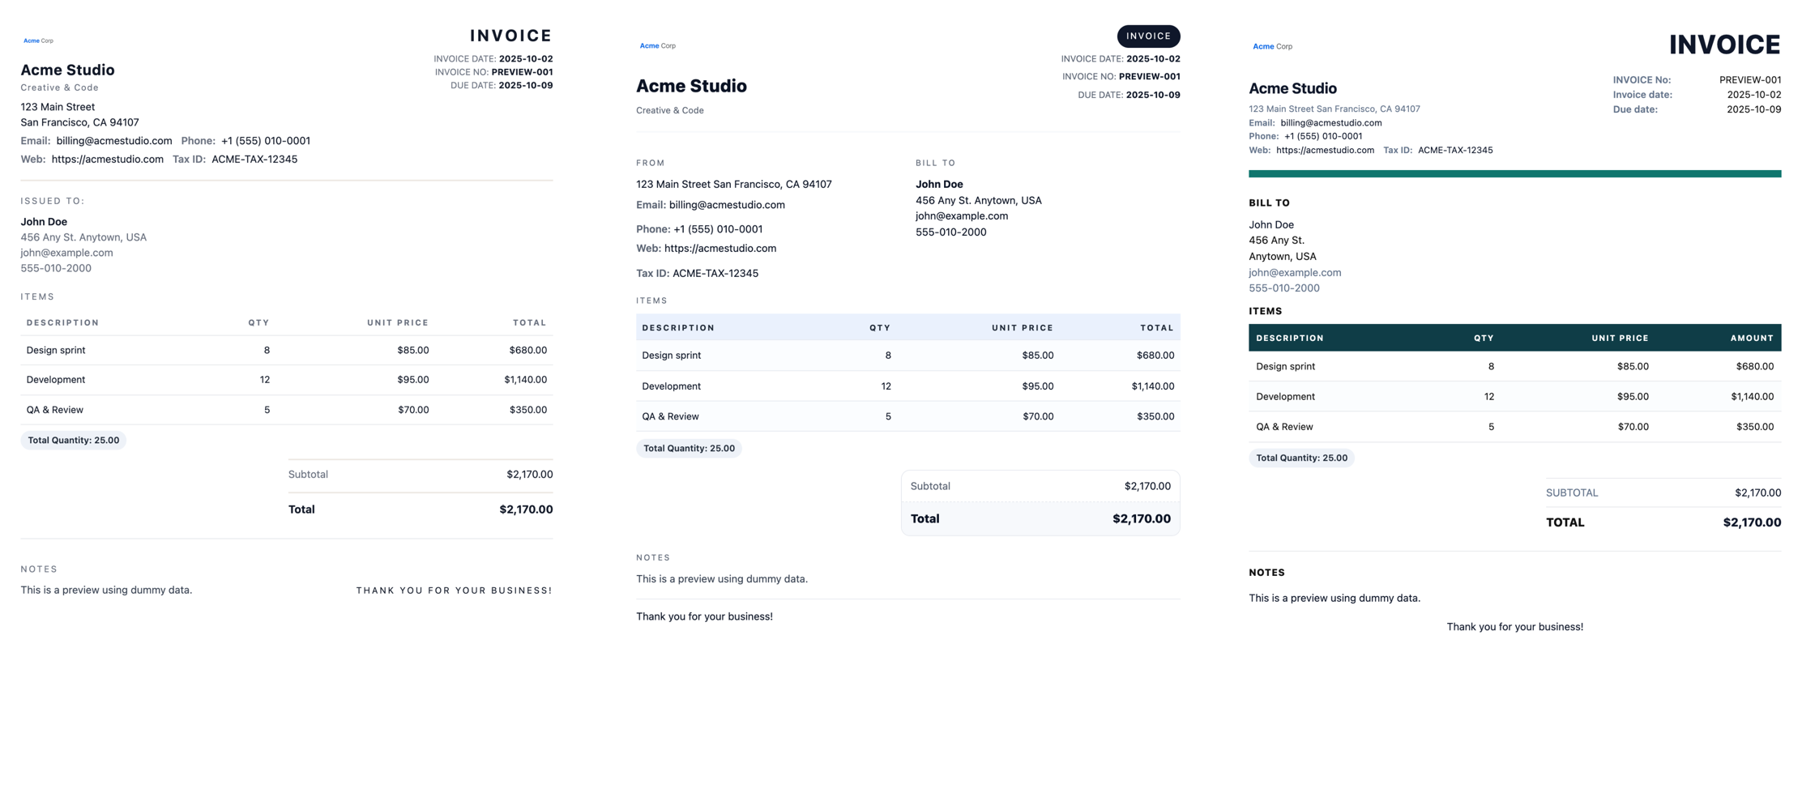
Task: Click the Acme Corp logo on the right invoice
Action: (x=1272, y=47)
